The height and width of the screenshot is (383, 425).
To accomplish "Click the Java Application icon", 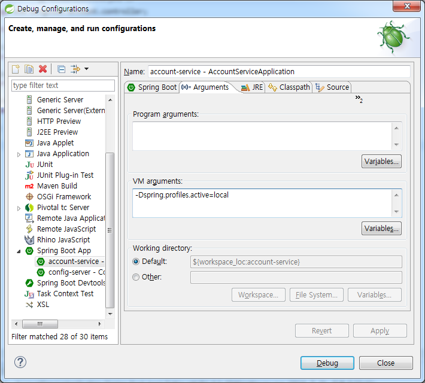I will point(29,154).
